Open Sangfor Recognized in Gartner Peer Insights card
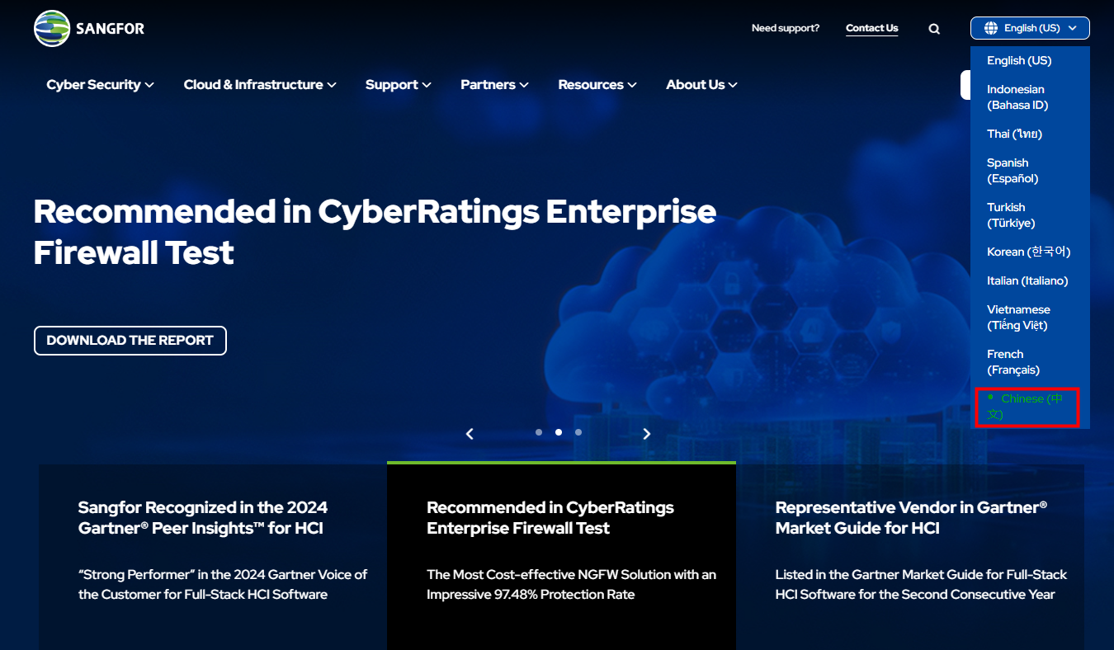 (213, 557)
